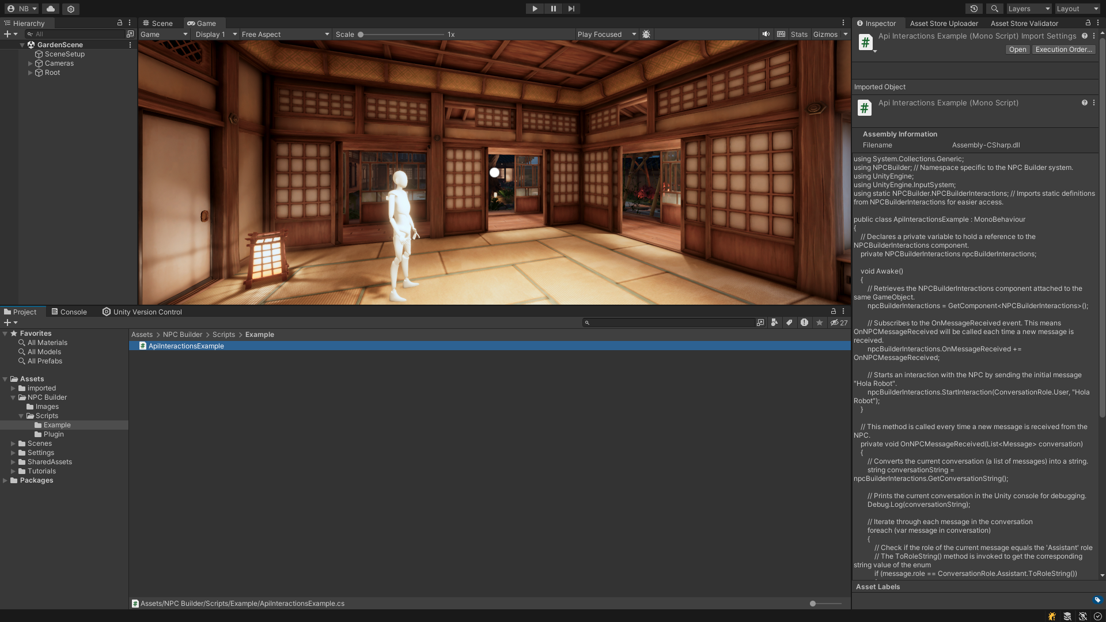The image size is (1106, 622).
Task: Select the Step frame button
Action: coord(571,9)
